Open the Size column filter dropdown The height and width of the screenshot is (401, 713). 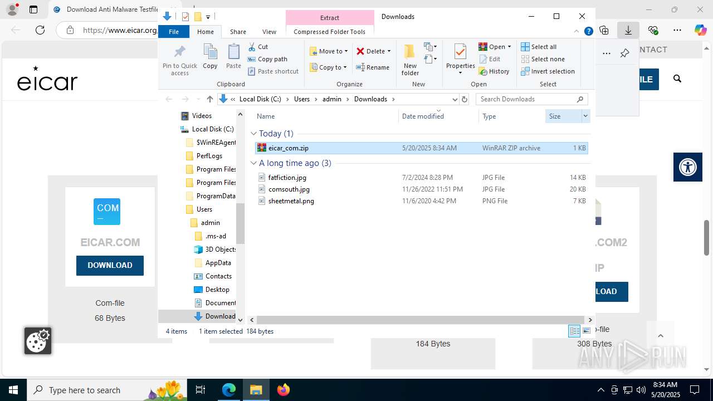pyautogui.click(x=585, y=116)
